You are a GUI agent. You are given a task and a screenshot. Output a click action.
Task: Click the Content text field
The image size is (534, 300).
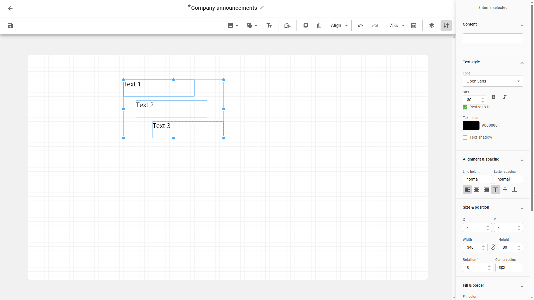[x=493, y=38]
